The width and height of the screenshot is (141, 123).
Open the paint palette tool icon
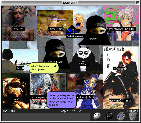[121, 116]
